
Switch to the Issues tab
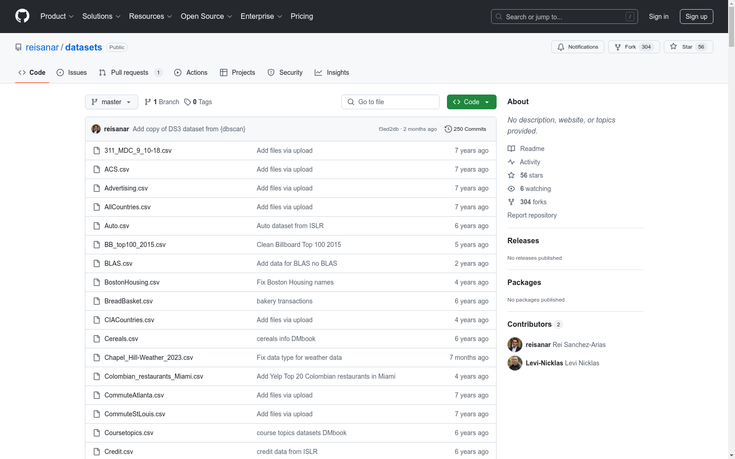(72, 73)
